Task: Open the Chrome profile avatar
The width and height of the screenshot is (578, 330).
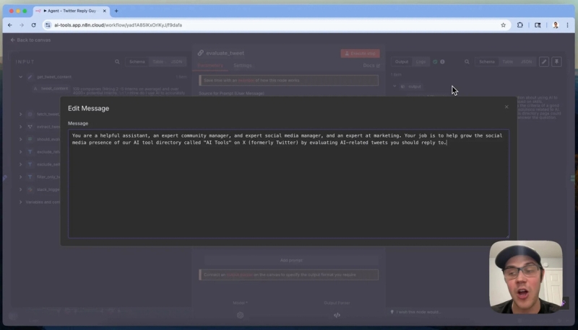Action: [x=556, y=25]
